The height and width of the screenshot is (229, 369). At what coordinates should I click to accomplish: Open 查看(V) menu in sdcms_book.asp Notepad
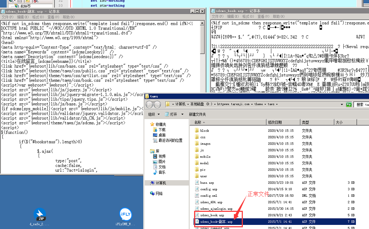(x=263, y=16)
